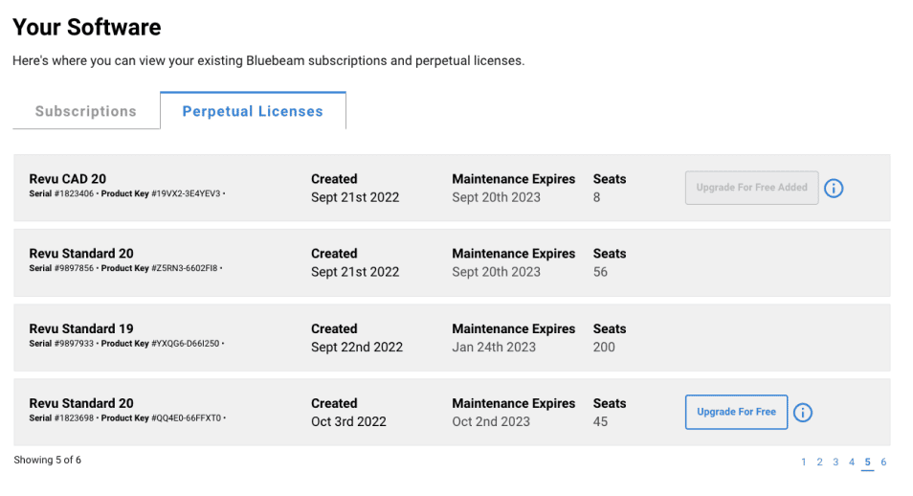This screenshot has height=496, width=913.
Task: Select current page 5 in pagination
Action: point(868,462)
